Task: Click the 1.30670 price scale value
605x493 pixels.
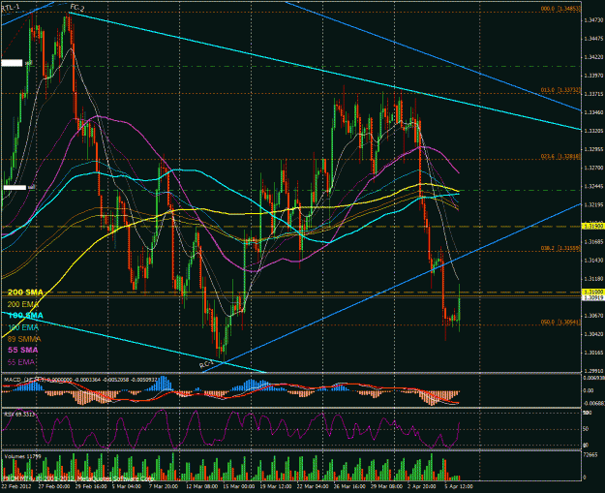Action: [x=593, y=316]
